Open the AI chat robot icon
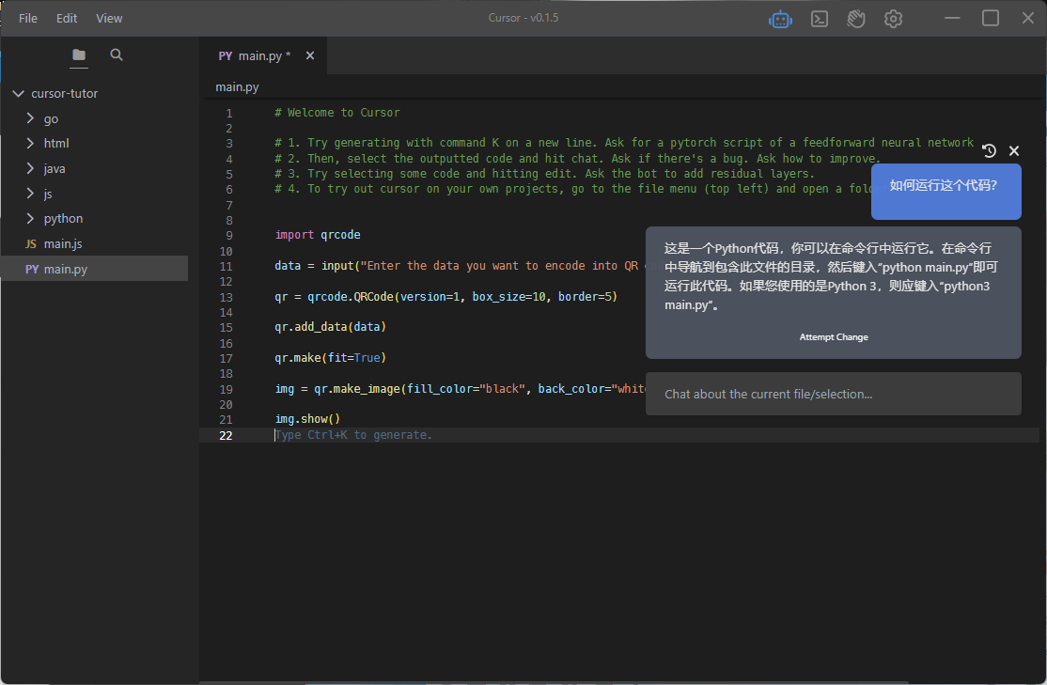This screenshot has width=1047, height=685. point(780,19)
